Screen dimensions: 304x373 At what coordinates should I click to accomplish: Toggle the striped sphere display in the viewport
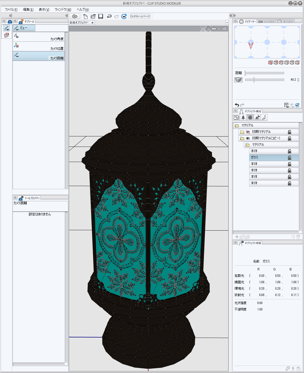point(219,29)
